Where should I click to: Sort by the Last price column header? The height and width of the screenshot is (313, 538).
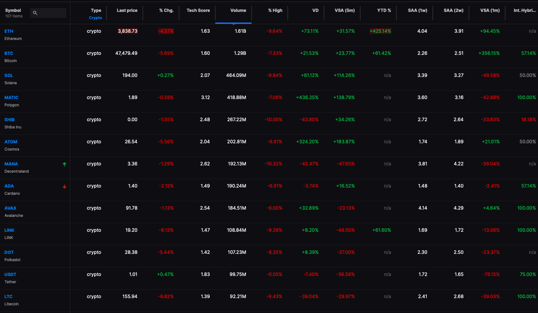click(127, 10)
